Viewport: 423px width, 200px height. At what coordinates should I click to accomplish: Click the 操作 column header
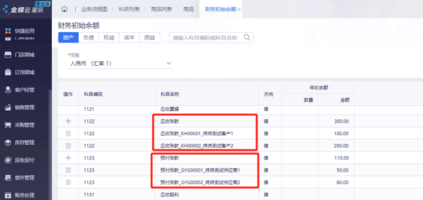click(x=68, y=94)
